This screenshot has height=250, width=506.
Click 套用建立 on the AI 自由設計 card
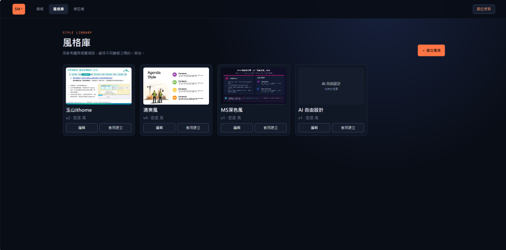coord(348,128)
